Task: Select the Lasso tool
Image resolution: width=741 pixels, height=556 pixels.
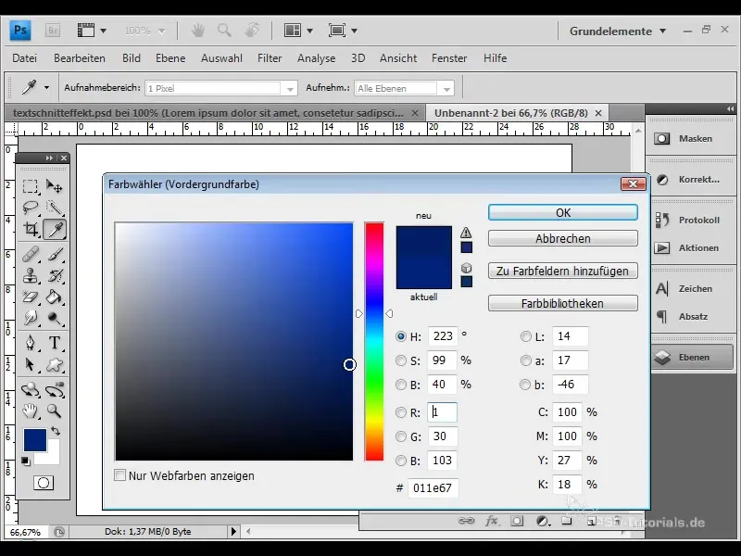Action: (x=31, y=208)
